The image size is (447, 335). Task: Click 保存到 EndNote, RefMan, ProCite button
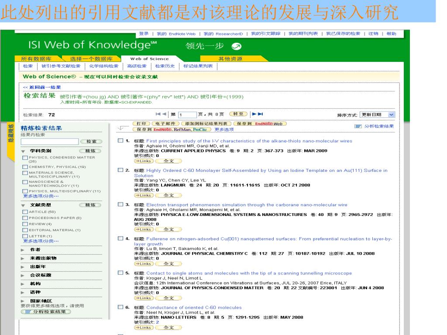click(x=172, y=129)
